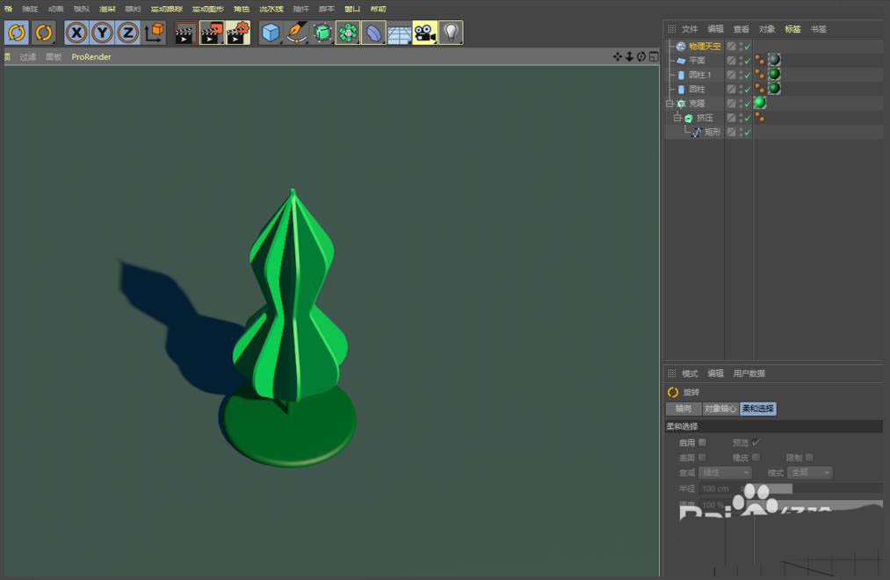Select the Light icon in the toolbar
890x580 pixels.
[x=452, y=33]
